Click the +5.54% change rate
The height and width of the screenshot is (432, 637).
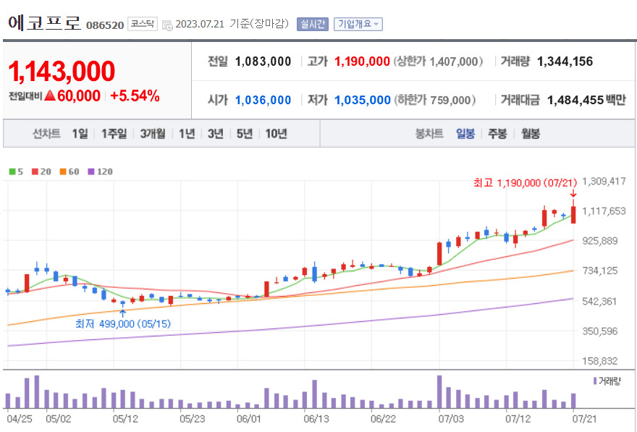coord(135,96)
